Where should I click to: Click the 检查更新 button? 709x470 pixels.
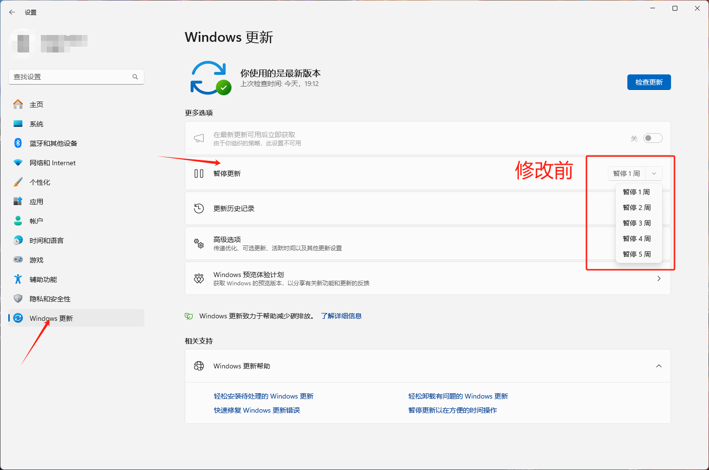click(649, 82)
